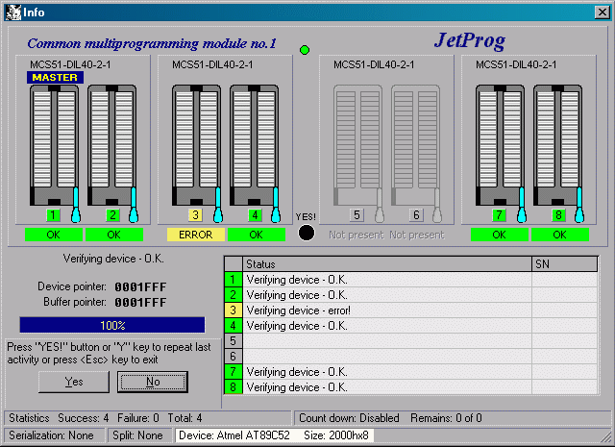Select row 3 'Verifying device - error!'
The width and height of the screenshot is (615, 447).
coord(384,310)
